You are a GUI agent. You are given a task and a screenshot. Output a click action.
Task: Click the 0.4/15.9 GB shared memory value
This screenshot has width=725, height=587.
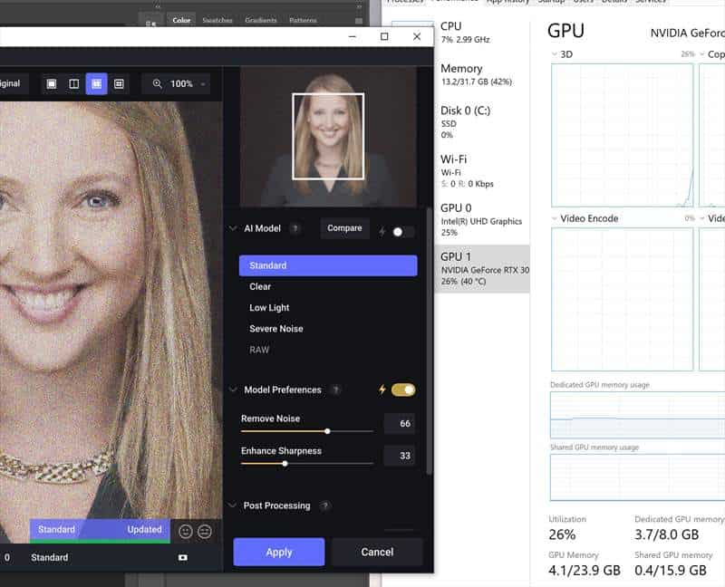(x=671, y=571)
